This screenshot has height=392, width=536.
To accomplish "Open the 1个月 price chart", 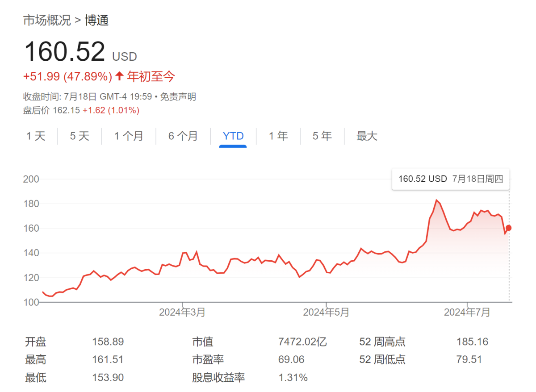I will tap(129, 136).
